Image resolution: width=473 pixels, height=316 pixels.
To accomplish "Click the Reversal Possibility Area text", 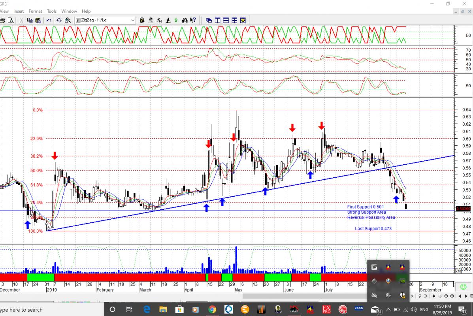I will click(x=371, y=217).
